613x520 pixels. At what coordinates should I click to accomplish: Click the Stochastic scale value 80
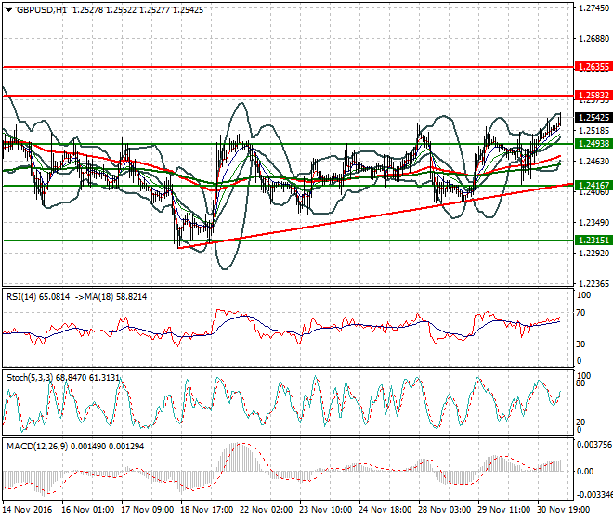(581, 383)
